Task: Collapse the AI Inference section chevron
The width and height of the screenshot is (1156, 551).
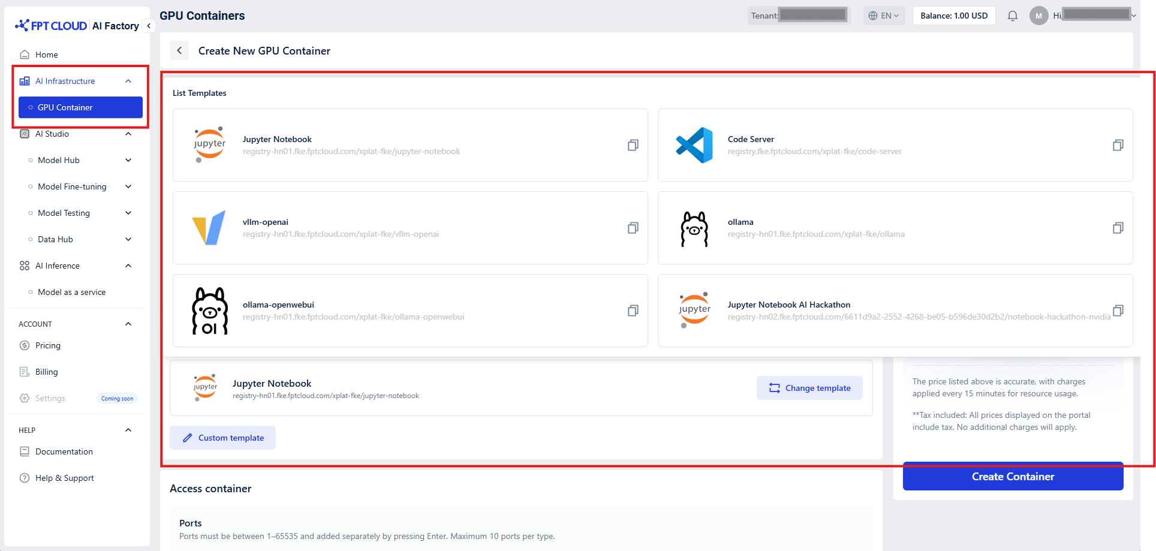Action: coord(128,266)
